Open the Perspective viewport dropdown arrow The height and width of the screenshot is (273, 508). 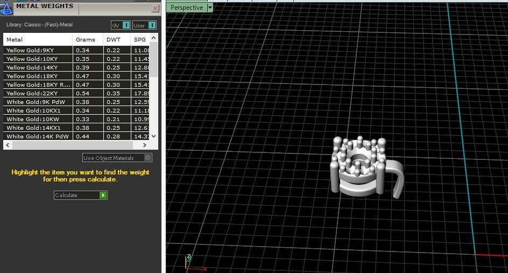click(210, 8)
